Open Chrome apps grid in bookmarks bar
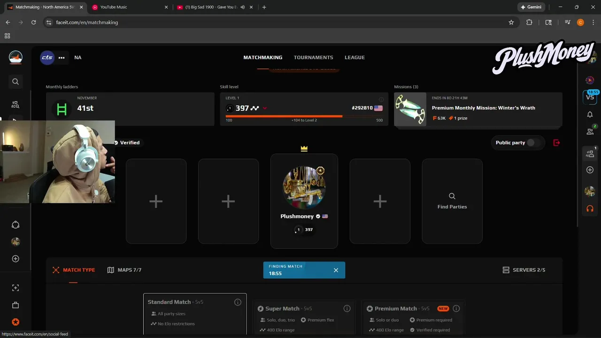Image resolution: width=601 pixels, height=338 pixels. (x=7, y=36)
